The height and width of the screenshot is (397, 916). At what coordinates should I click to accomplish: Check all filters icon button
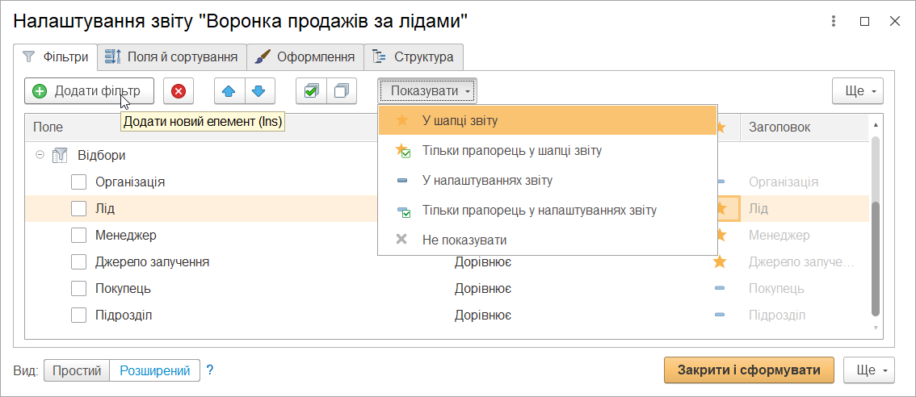pos(311,91)
